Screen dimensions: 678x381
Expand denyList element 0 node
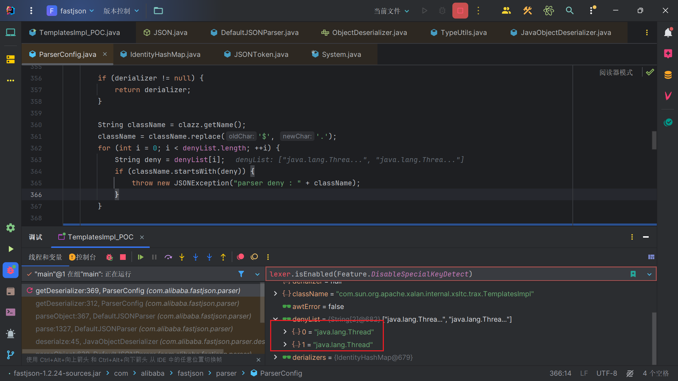coord(285,332)
